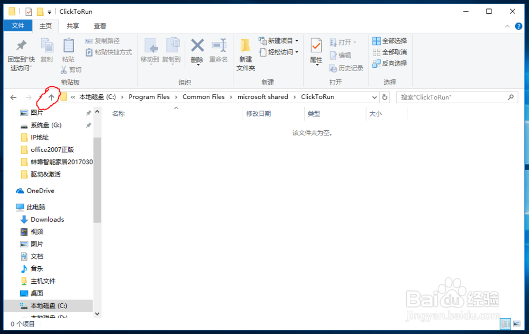Viewport: 529px width, 334px height.
Task: Open the Delete (删除) dropdown arrow
Action: tap(198, 65)
